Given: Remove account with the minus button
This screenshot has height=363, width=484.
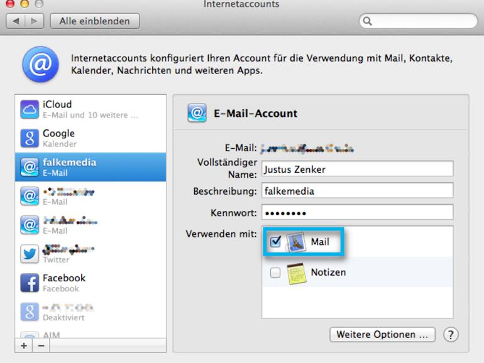Looking at the screenshot, I should pos(41,345).
